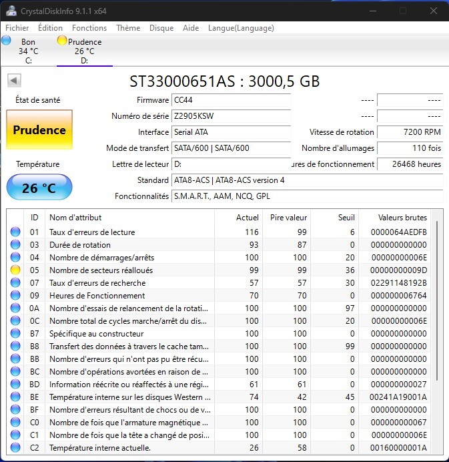Open the Fonctions menu
Screen dimensions: 449x462
tap(89, 28)
